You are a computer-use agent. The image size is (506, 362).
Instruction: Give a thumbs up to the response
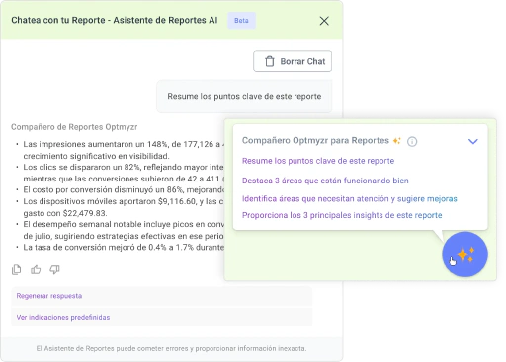coord(36,269)
